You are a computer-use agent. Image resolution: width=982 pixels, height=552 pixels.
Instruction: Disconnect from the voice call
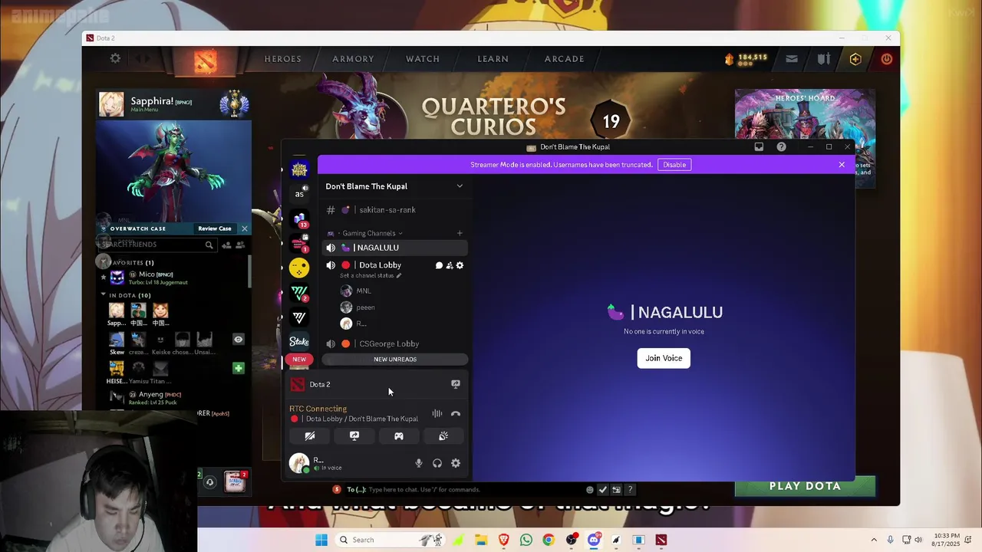pyautogui.click(x=455, y=414)
